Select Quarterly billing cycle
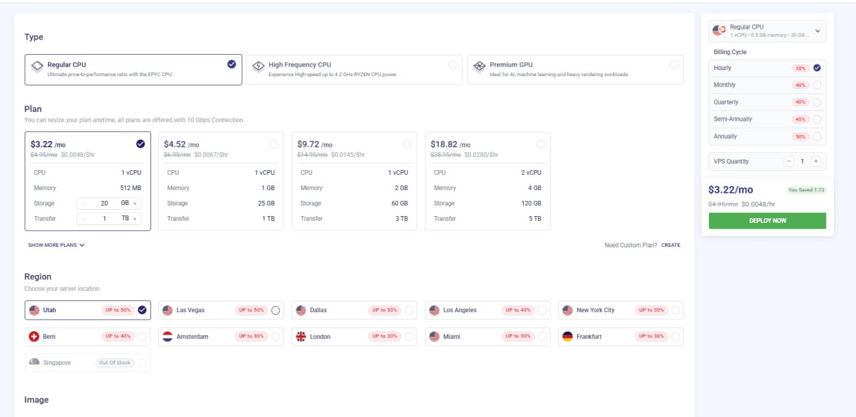The width and height of the screenshot is (856, 417). pyautogui.click(x=767, y=102)
